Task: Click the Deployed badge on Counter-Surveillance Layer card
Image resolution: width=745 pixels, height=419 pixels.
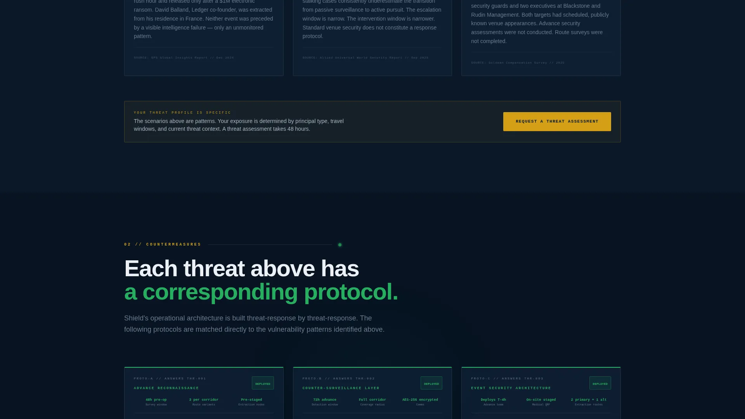Action: [431, 383]
